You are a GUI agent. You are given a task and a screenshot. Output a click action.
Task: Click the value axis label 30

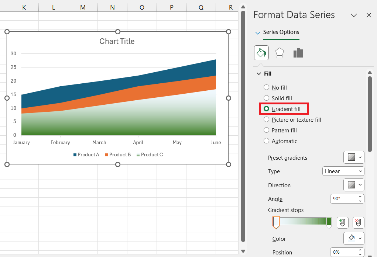click(x=13, y=53)
